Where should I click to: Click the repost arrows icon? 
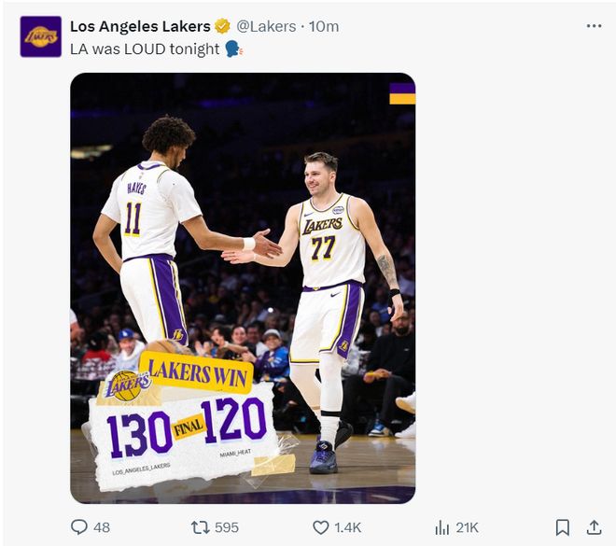tap(200, 527)
